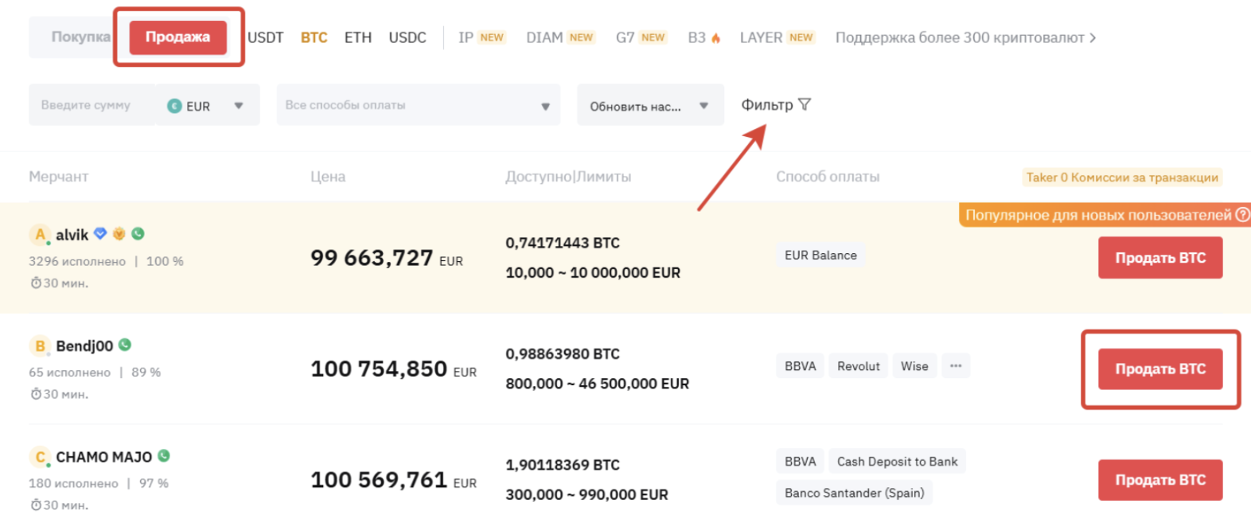Click alvik's blue verified diamond badge
This screenshot has width=1251, height=519.
tap(100, 233)
